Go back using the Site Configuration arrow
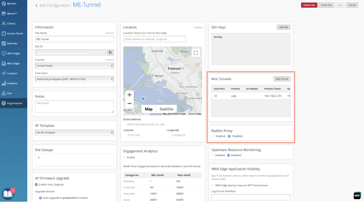Screen dimensions: 364x203 pos(36,6)
